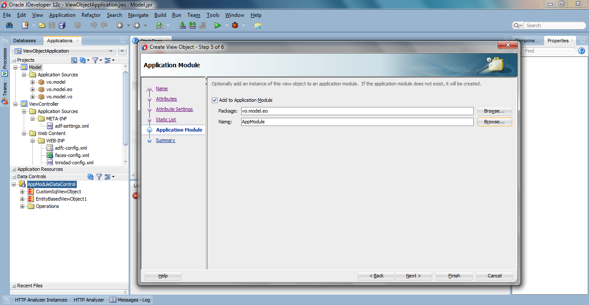Open the Search binoculars icon
589x305 pixels.
pyautogui.click(x=9, y=25)
